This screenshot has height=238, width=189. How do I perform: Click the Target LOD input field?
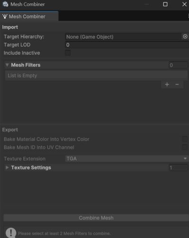(127, 45)
